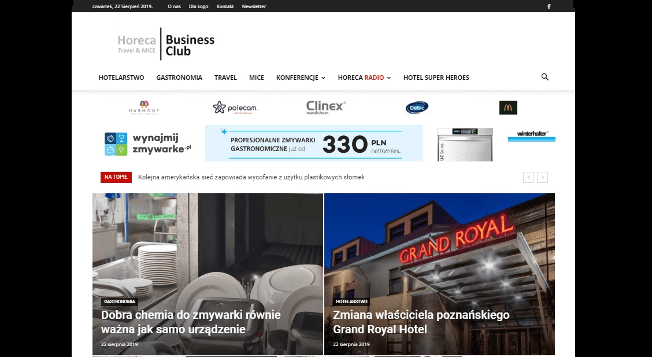Image resolution: width=652 pixels, height=357 pixels.
Task: Click the search magnifier icon
Action: (x=544, y=77)
